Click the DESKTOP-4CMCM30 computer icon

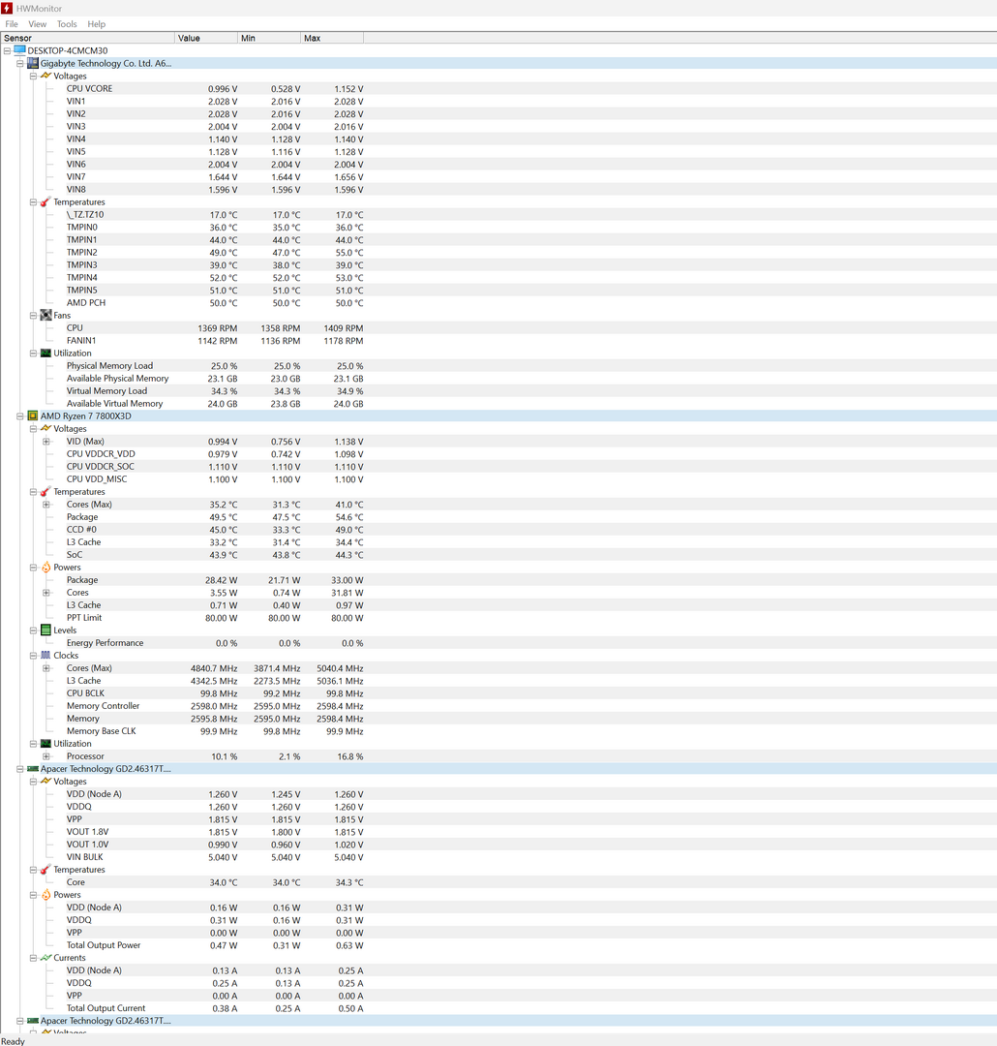(19, 50)
